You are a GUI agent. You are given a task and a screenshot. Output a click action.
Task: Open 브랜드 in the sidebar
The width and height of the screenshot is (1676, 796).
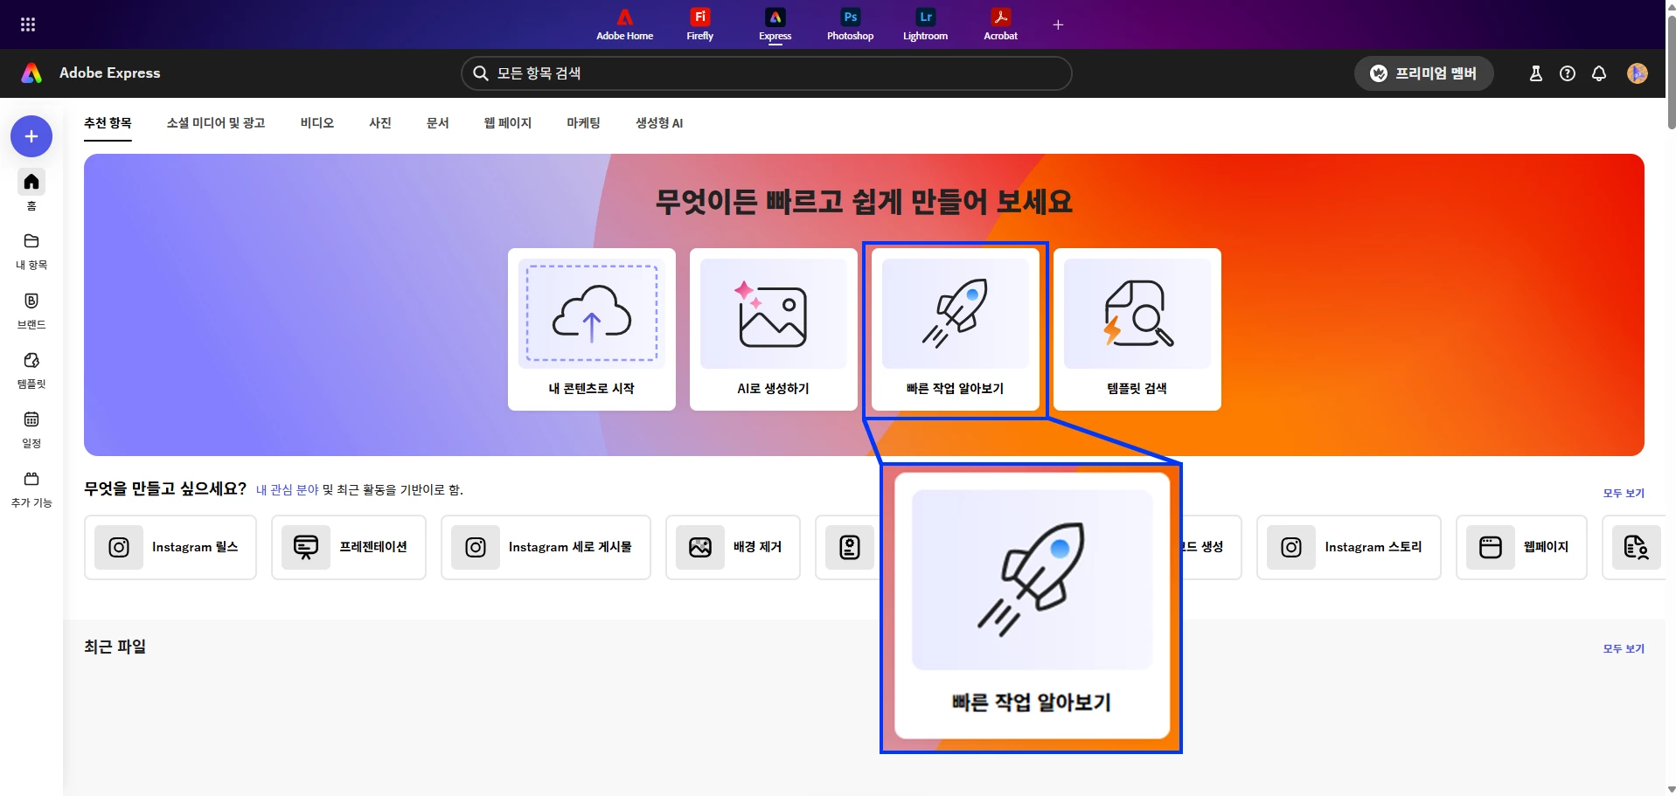pos(31,310)
